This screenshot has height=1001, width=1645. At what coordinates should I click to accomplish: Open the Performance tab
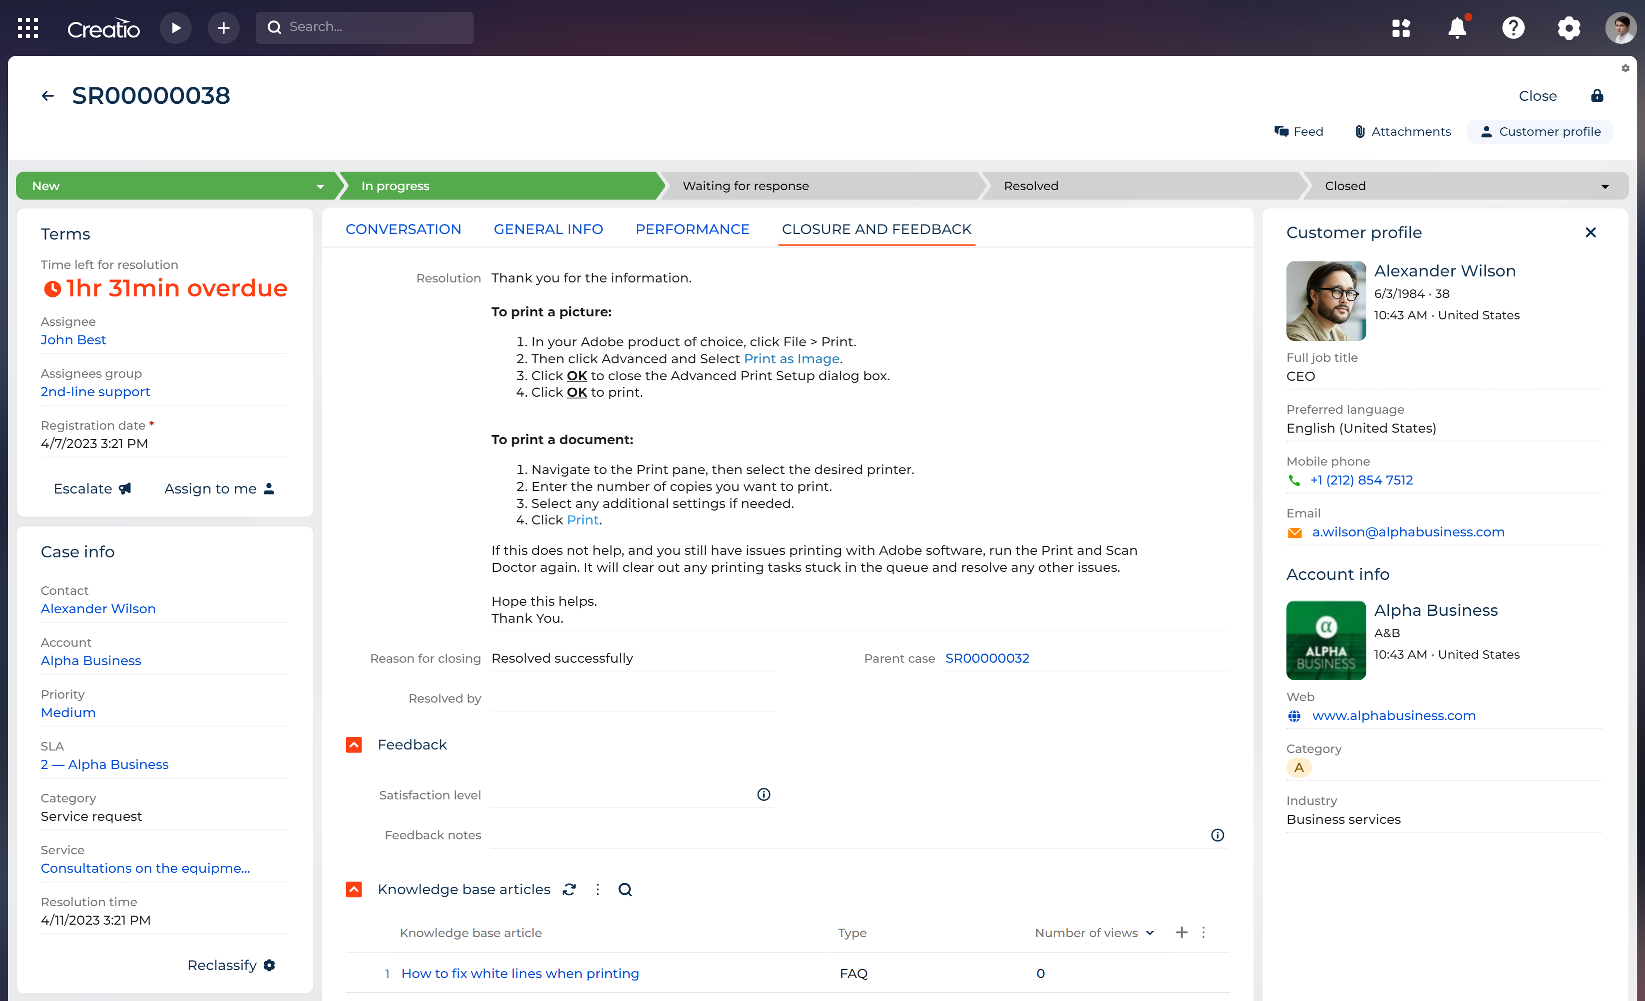pos(692,229)
